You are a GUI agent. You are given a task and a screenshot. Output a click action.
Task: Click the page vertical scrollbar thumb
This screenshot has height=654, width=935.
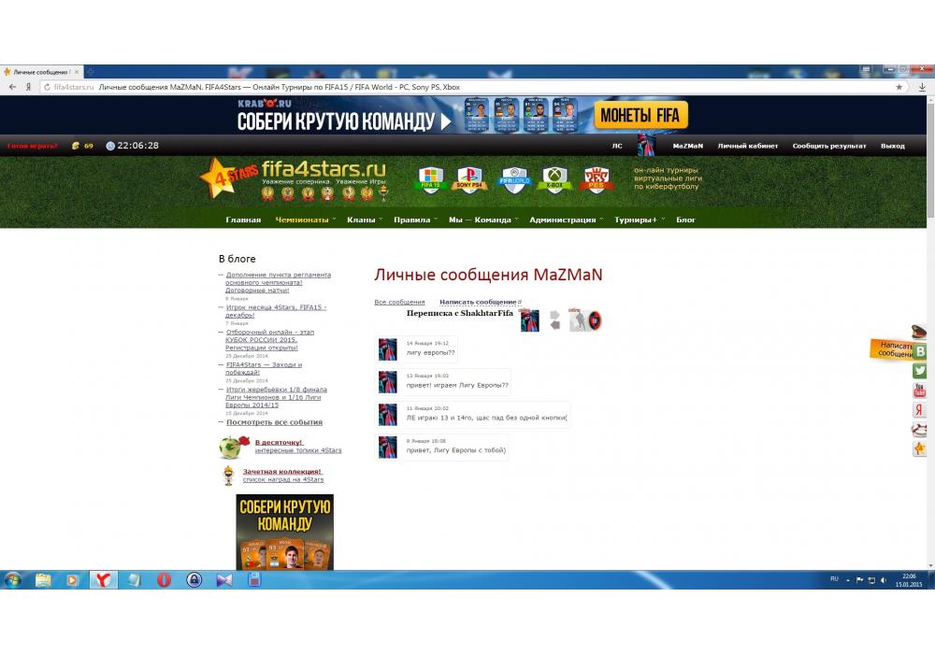[930, 161]
